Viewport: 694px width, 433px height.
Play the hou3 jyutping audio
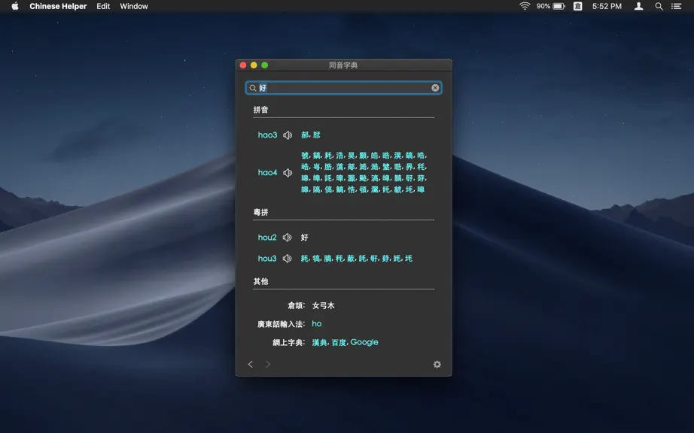(x=288, y=259)
